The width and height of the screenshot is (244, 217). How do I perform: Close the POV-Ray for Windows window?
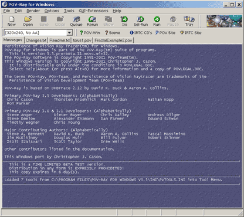239,4
